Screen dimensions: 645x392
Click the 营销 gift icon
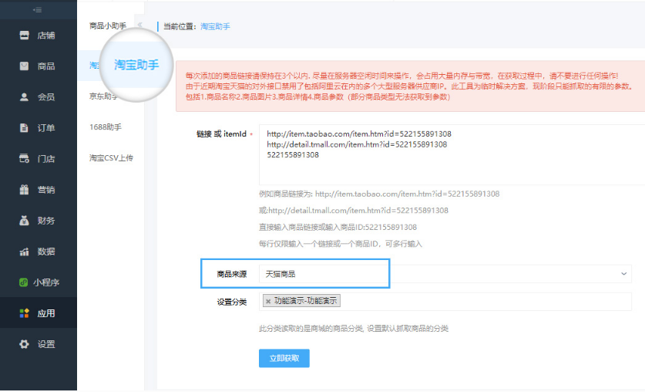pos(24,189)
